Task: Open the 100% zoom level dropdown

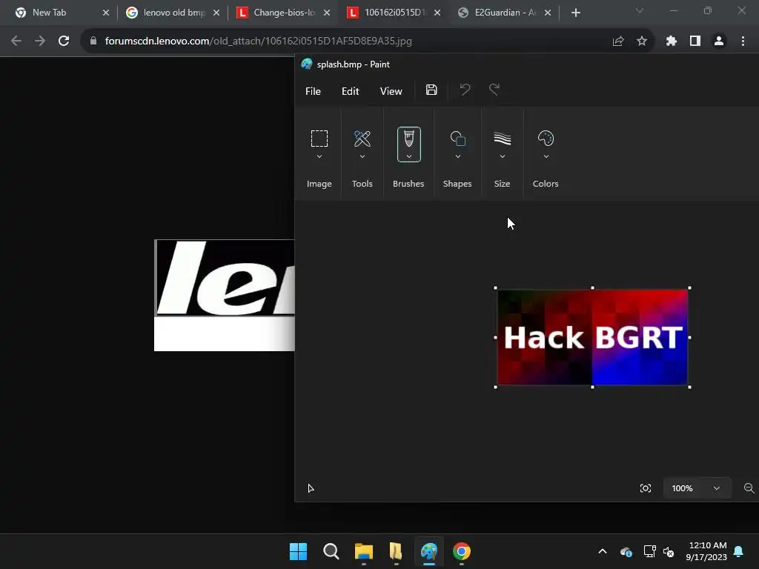Action: point(695,488)
